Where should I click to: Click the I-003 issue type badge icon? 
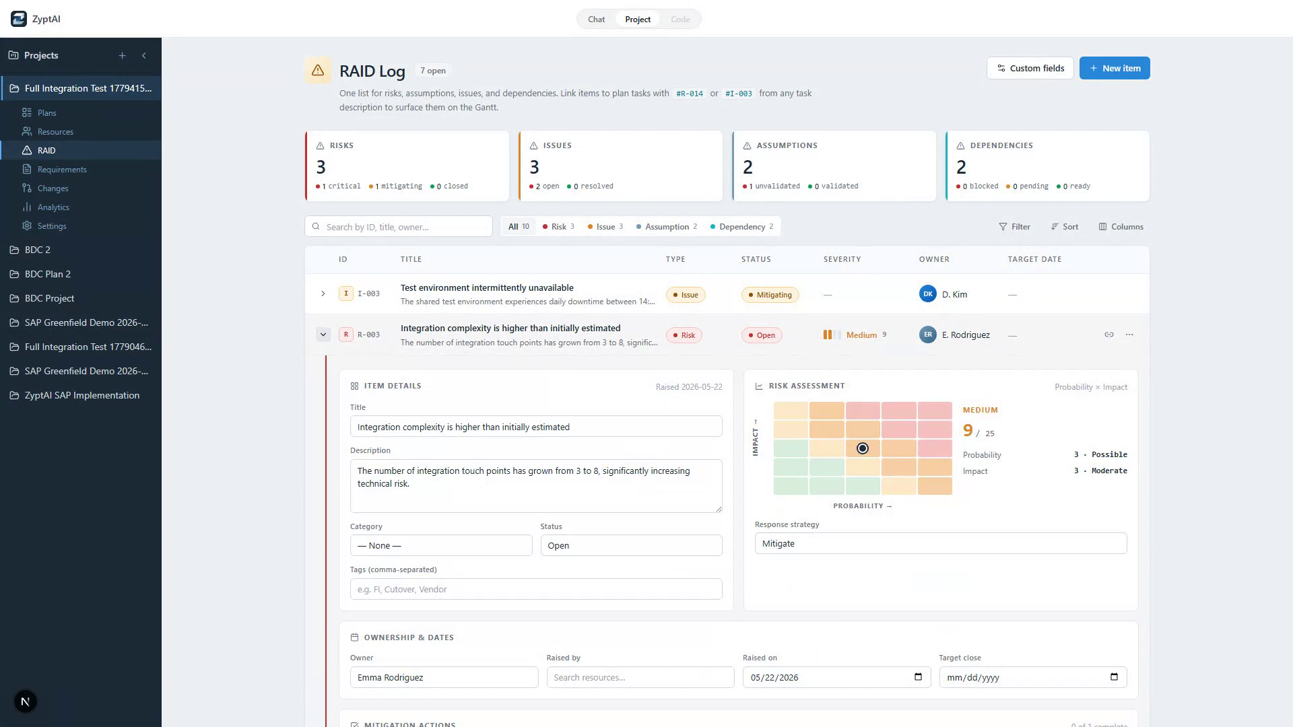coord(345,293)
